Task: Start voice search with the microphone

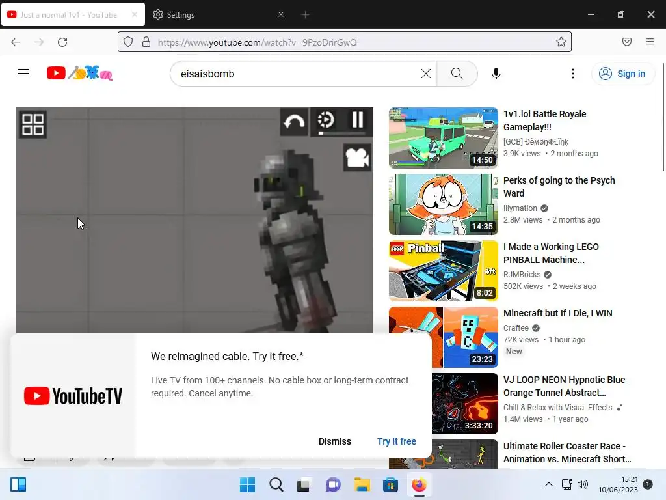Action: [496, 74]
